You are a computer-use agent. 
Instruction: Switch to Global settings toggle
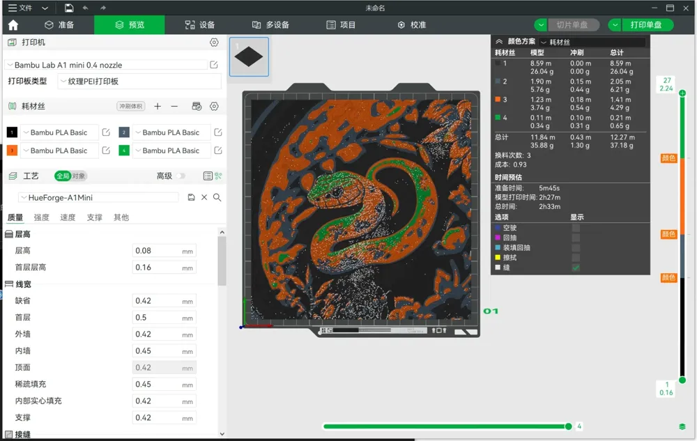click(x=63, y=176)
